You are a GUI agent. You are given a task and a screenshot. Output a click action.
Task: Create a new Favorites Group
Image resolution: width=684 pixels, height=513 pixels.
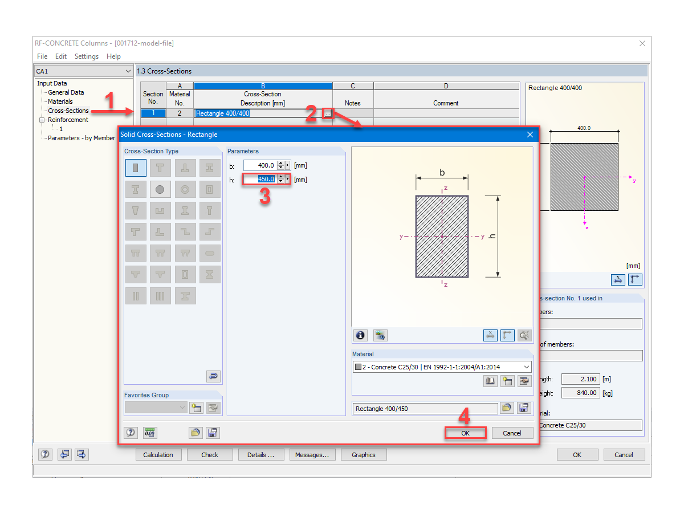point(196,408)
